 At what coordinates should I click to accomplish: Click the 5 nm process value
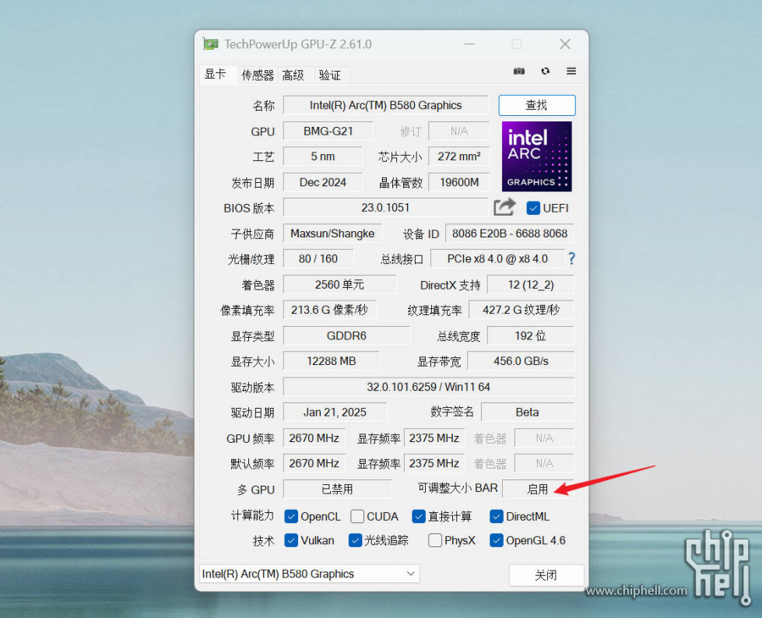point(323,156)
